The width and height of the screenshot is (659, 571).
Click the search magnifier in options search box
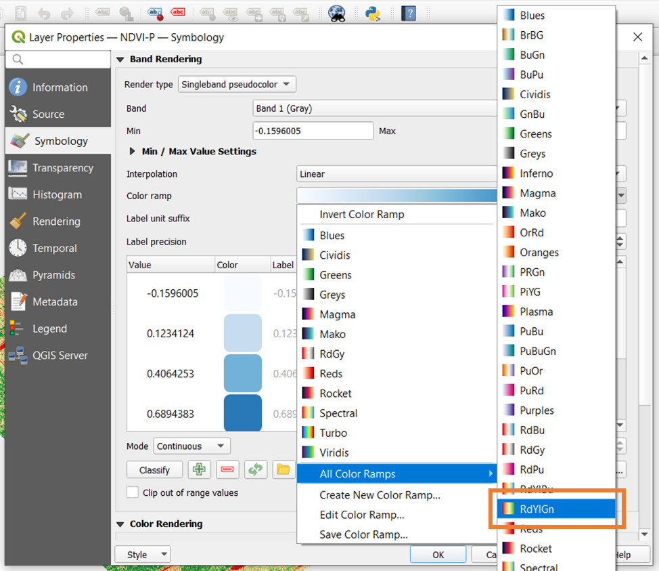tap(18, 60)
